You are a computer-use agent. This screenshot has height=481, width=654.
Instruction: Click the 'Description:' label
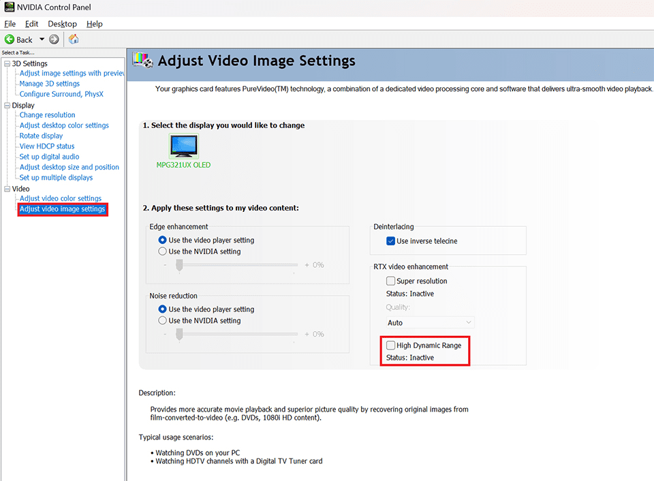(x=157, y=393)
